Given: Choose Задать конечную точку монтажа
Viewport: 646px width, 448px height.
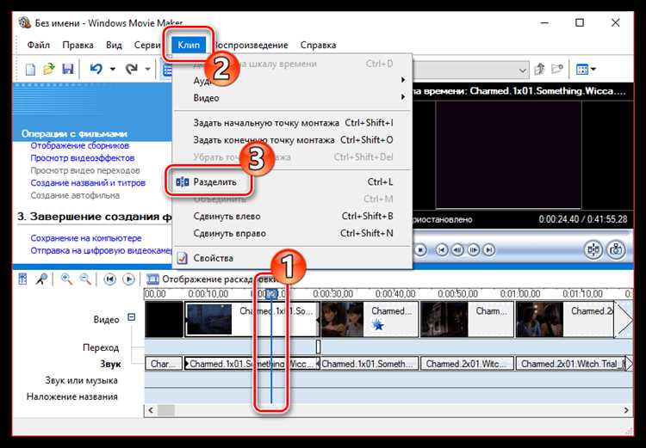Looking at the screenshot, I should point(293,140).
